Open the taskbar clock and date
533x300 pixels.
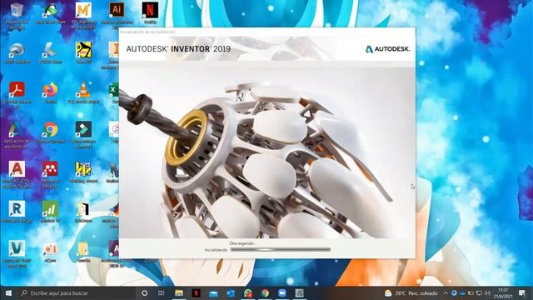click(x=503, y=292)
